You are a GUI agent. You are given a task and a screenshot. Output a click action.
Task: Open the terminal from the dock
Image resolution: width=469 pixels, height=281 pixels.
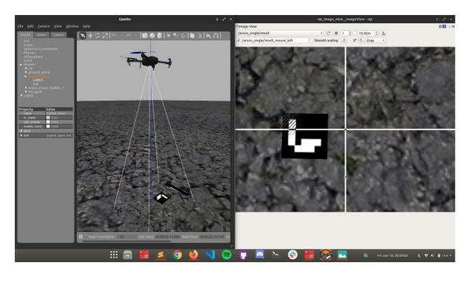point(276,255)
